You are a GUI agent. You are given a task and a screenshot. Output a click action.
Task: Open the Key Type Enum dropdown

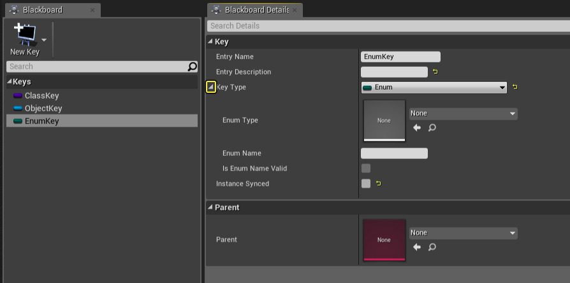click(x=434, y=87)
